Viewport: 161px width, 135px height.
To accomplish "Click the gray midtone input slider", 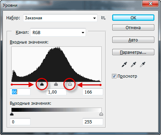I will click(x=56, y=84).
